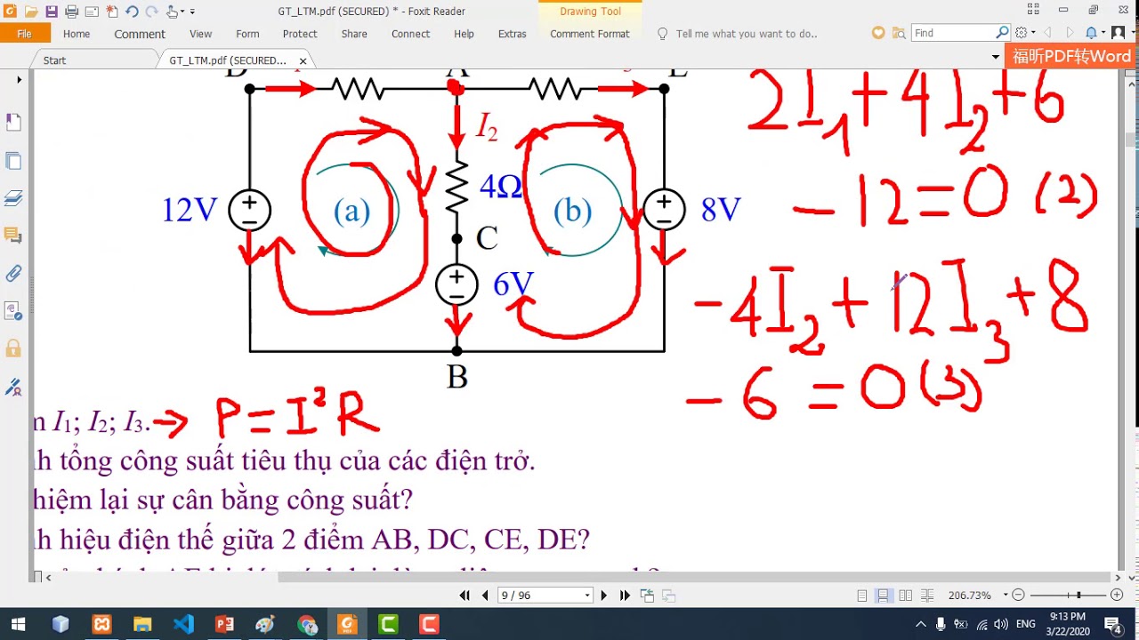
Task: Go to the last page button
Action: click(x=625, y=596)
